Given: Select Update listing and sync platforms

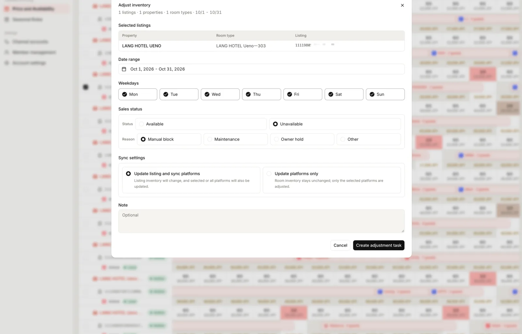Looking at the screenshot, I should click(x=191, y=180).
